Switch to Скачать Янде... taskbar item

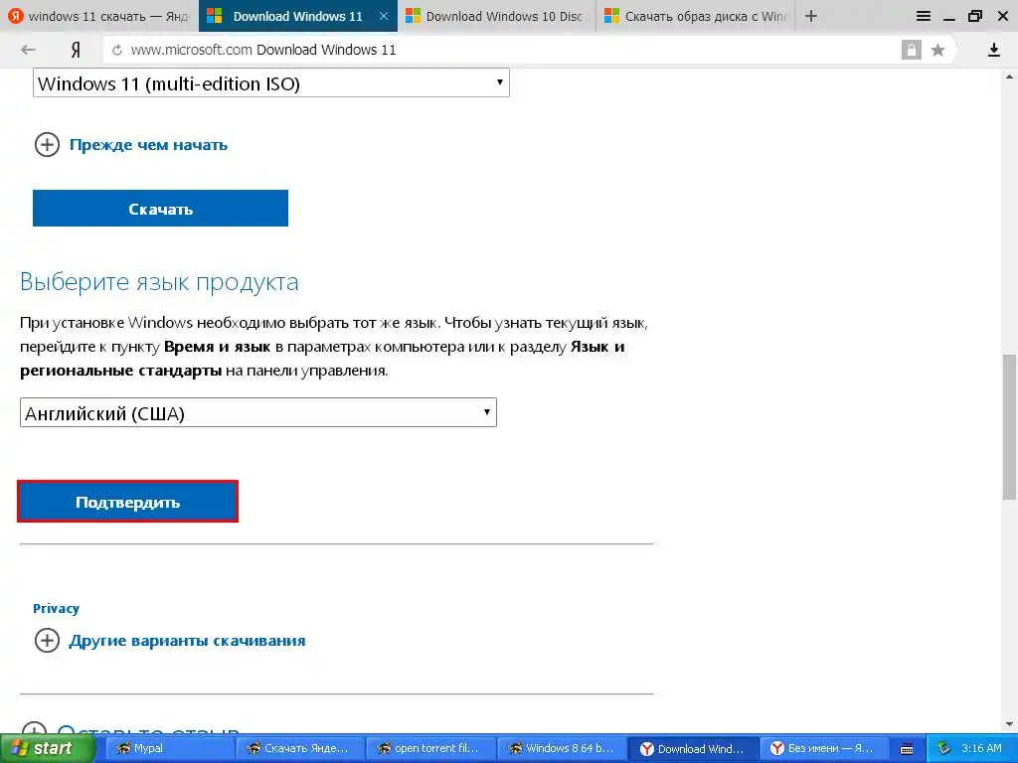point(299,748)
